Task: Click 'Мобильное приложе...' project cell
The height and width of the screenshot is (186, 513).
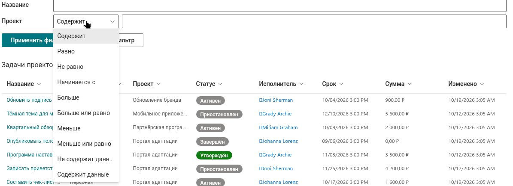Action: (160, 114)
